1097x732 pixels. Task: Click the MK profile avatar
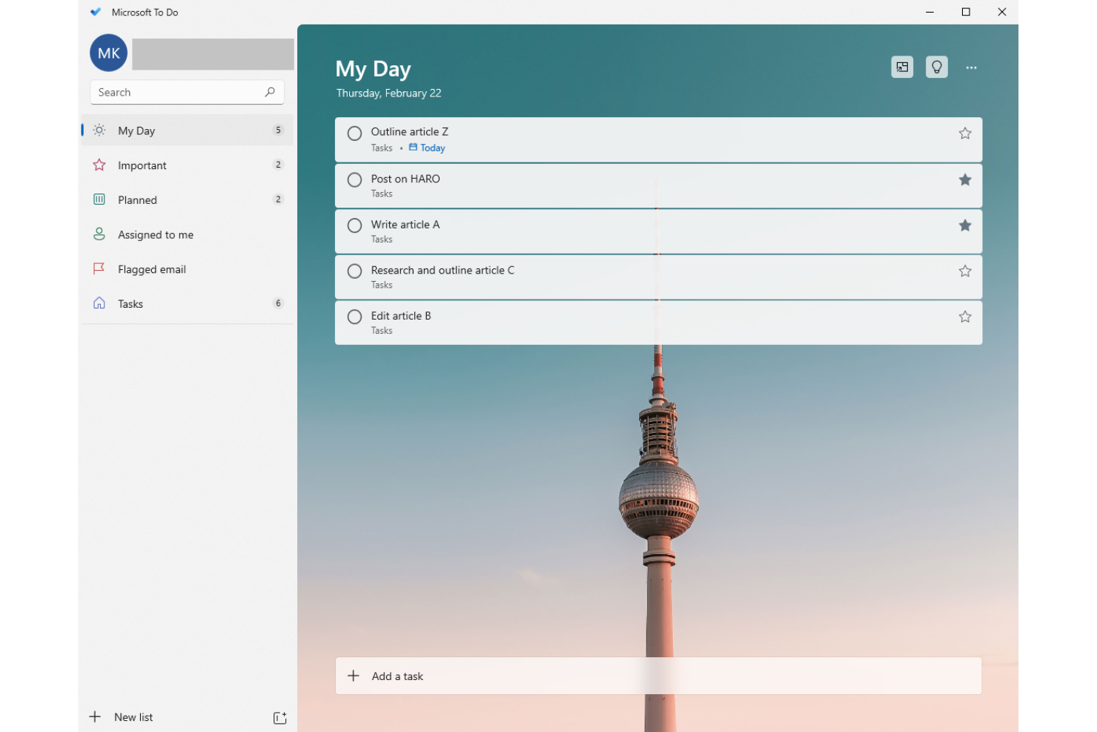tap(107, 53)
